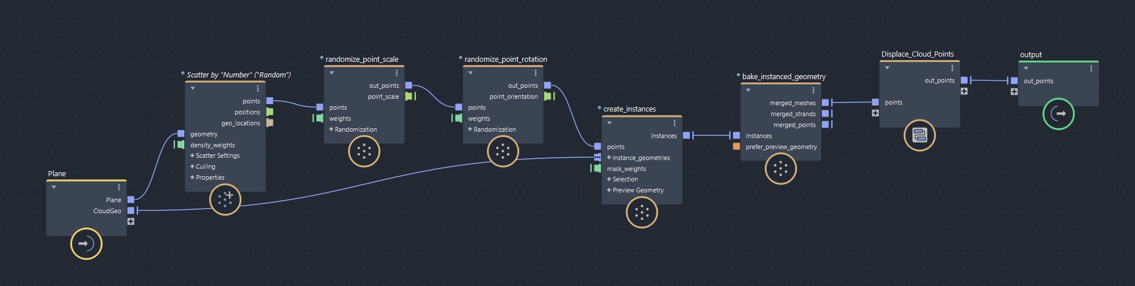The width and height of the screenshot is (1135, 286).
Task: Open create_instances three-dot menu
Action: click(x=674, y=123)
